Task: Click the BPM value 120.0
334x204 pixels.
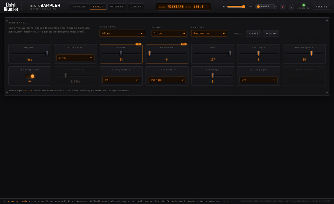Action: [x=198, y=7]
